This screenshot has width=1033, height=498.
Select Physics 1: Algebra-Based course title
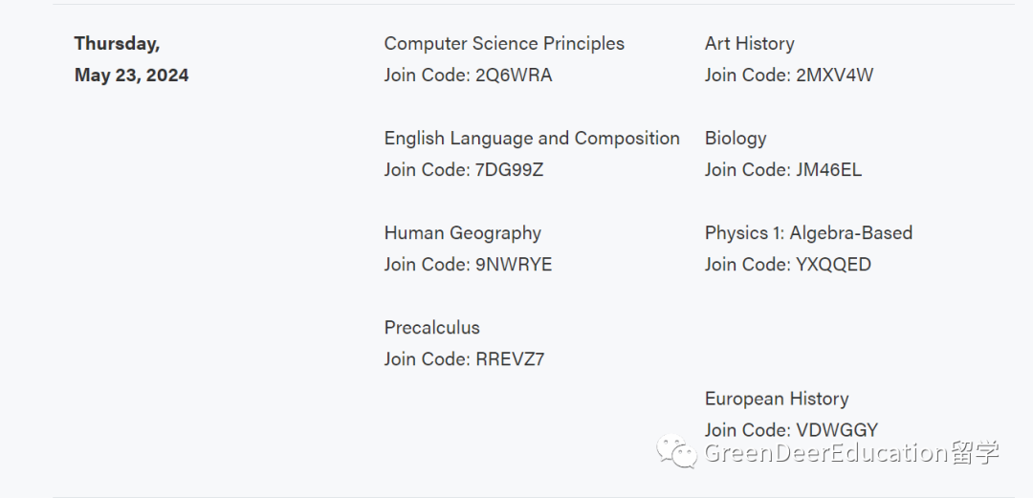tap(808, 233)
